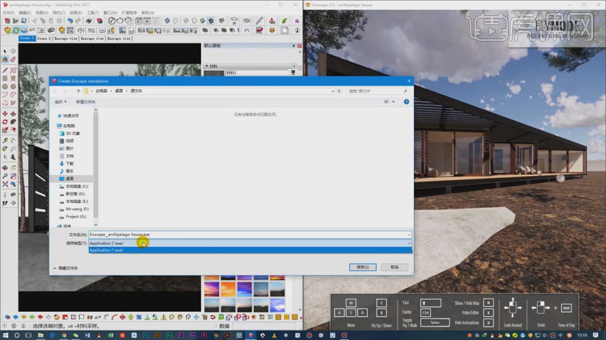Click the orange sunset sky thumbnail
The image size is (606, 340).
coord(228,289)
